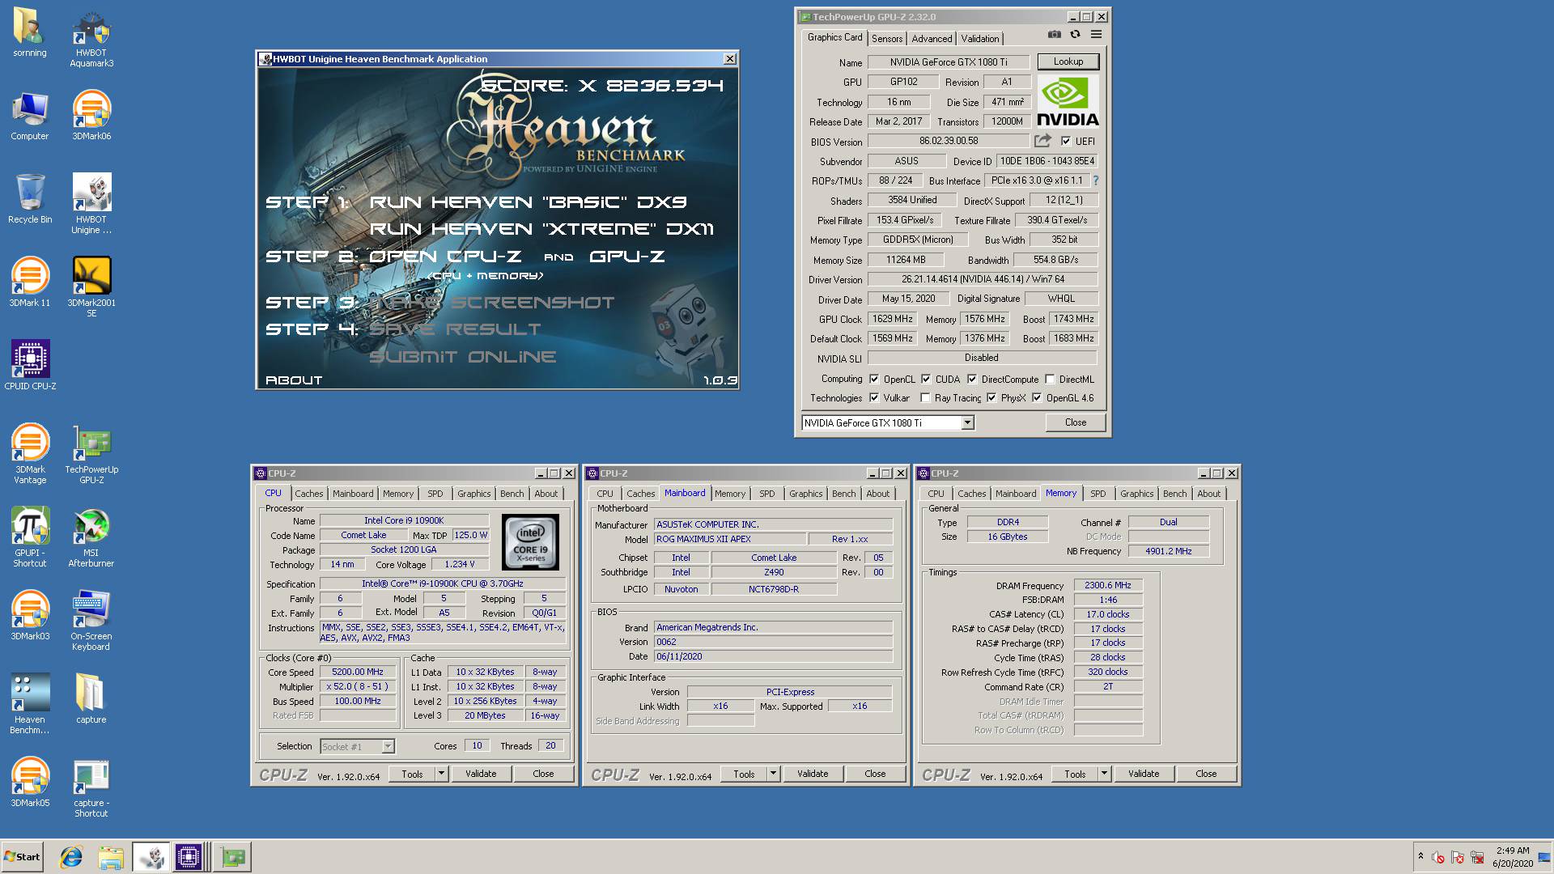Toggle the UEFI checkbox in GPU-Z

pos(1066,141)
